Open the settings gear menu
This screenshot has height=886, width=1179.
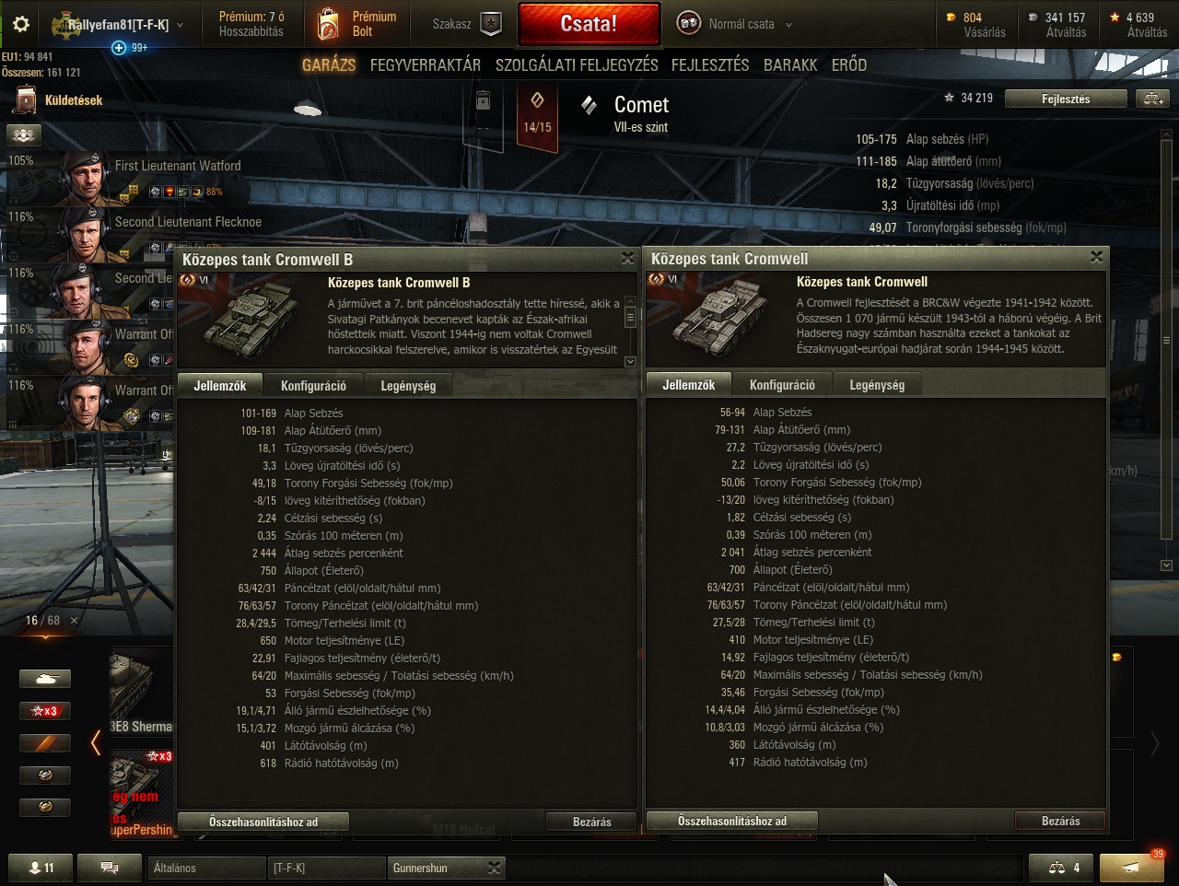click(x=20, y=25)
